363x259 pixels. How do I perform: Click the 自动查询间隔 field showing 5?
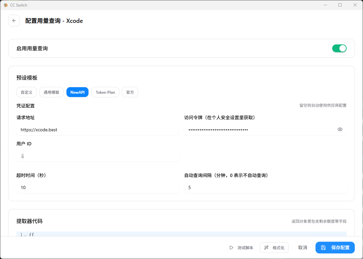pos(265,187)
